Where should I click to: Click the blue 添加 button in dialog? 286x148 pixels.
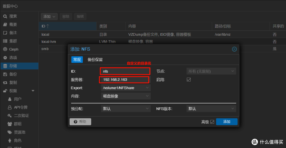[227, 122]
